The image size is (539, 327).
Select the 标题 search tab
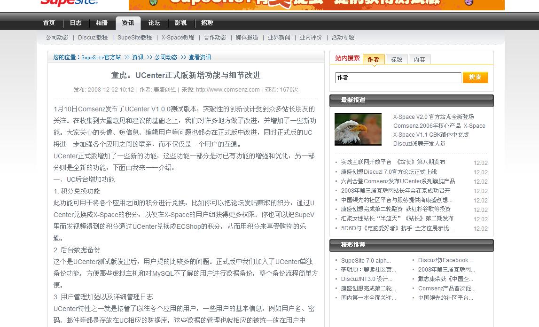tap(396, 60)
